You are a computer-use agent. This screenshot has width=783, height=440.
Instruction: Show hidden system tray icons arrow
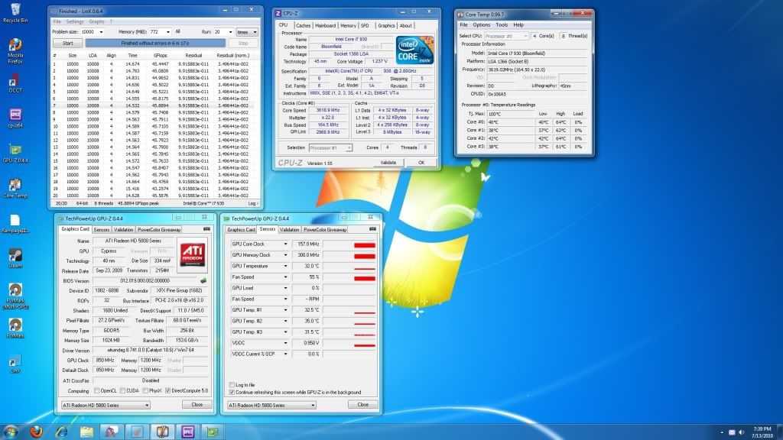click(x=722, y=432)
